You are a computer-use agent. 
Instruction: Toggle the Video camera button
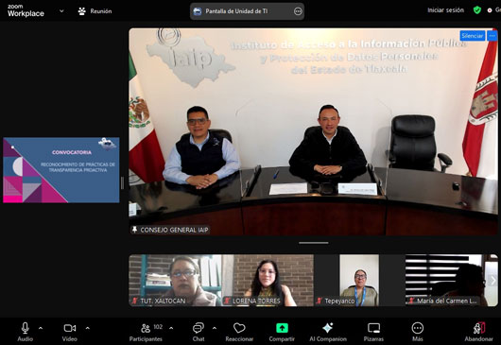point(70,332)
